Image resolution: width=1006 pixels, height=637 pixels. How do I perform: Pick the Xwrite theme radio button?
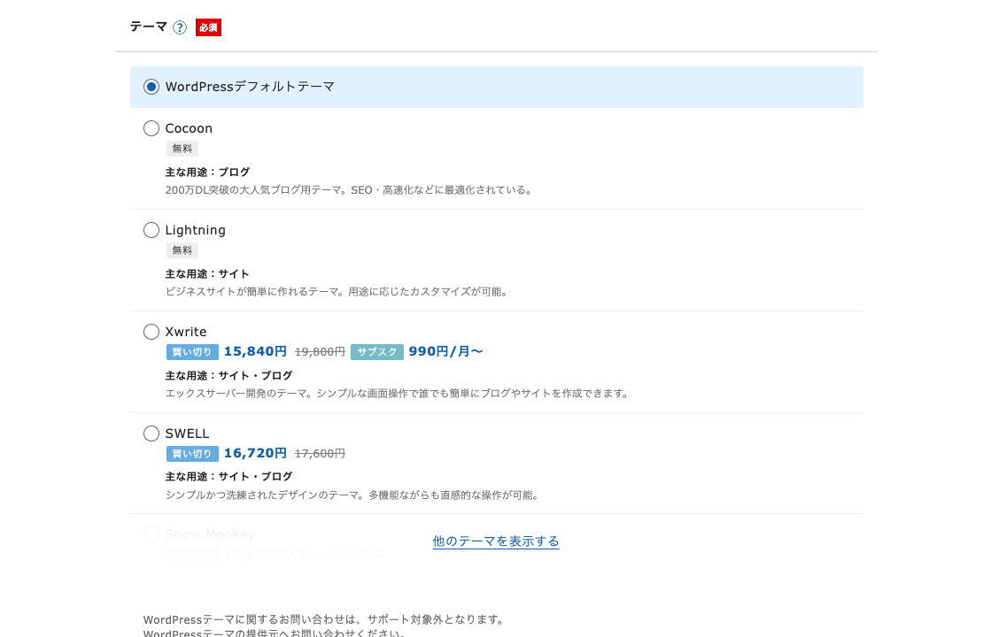click(x=151, y=331)
